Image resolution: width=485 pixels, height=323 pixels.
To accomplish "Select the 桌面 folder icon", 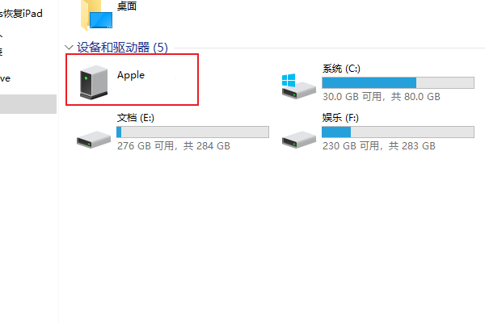I will [96, 15].
